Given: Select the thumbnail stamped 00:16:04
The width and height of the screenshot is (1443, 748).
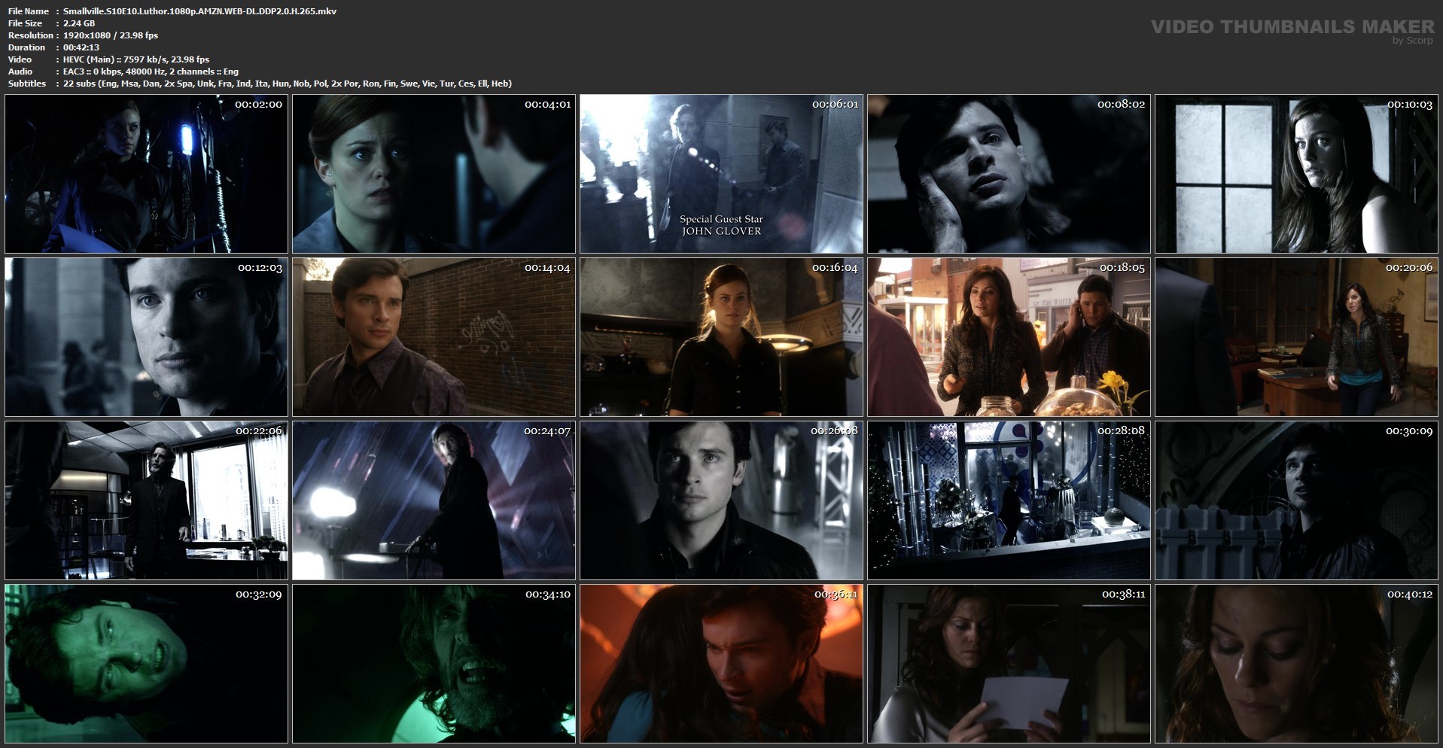Looking at the screenshot, I should (721, 337).
